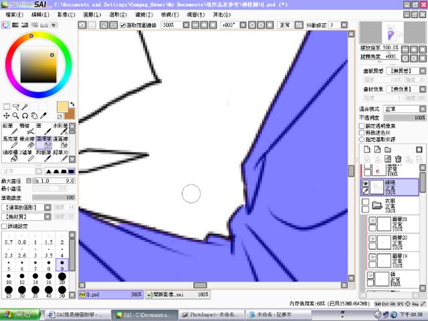Choose the 選區擦 selection eraser tool
Image resolution: width=428 pixels, height=321 pixels.
pos(61,142)
